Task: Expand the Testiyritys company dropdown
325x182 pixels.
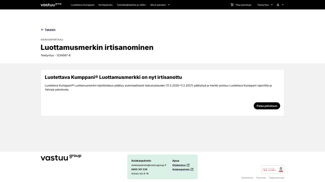Action: 265,5
